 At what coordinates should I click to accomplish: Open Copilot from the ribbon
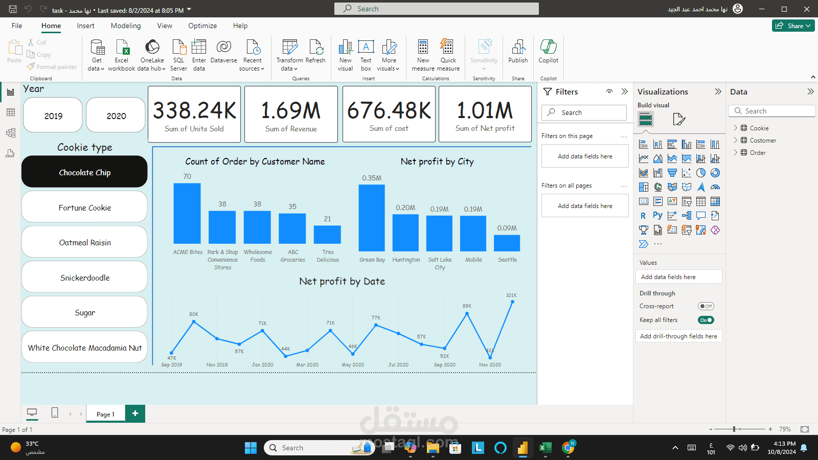[548, 51]
